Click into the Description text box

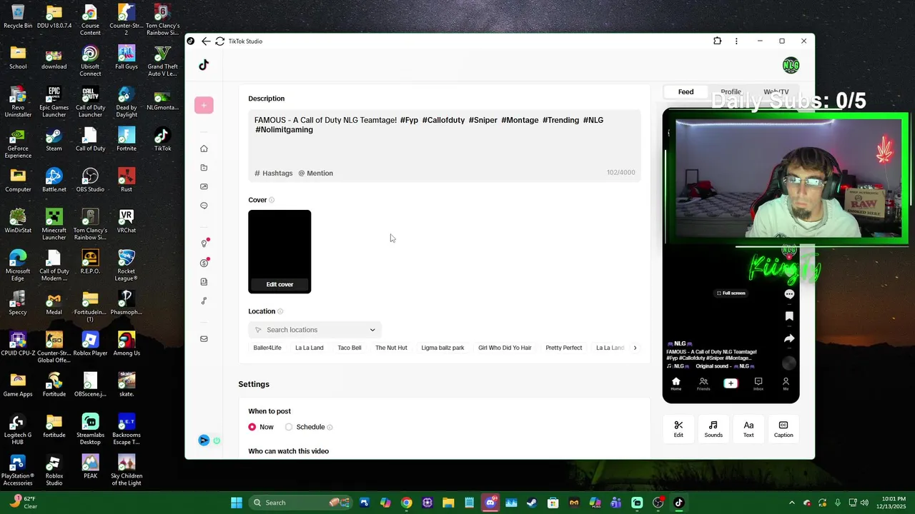tap(445, 145)
